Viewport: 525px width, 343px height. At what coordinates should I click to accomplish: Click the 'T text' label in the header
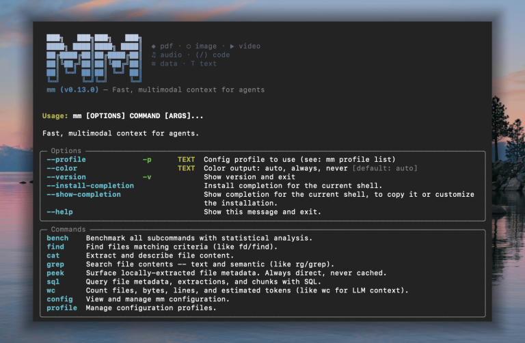(x=204, y=64)
